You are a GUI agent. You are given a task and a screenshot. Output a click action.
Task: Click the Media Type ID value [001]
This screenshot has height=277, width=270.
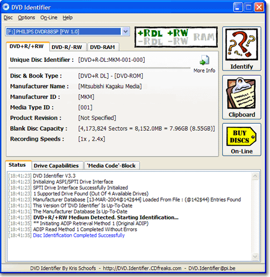(85, 108)
